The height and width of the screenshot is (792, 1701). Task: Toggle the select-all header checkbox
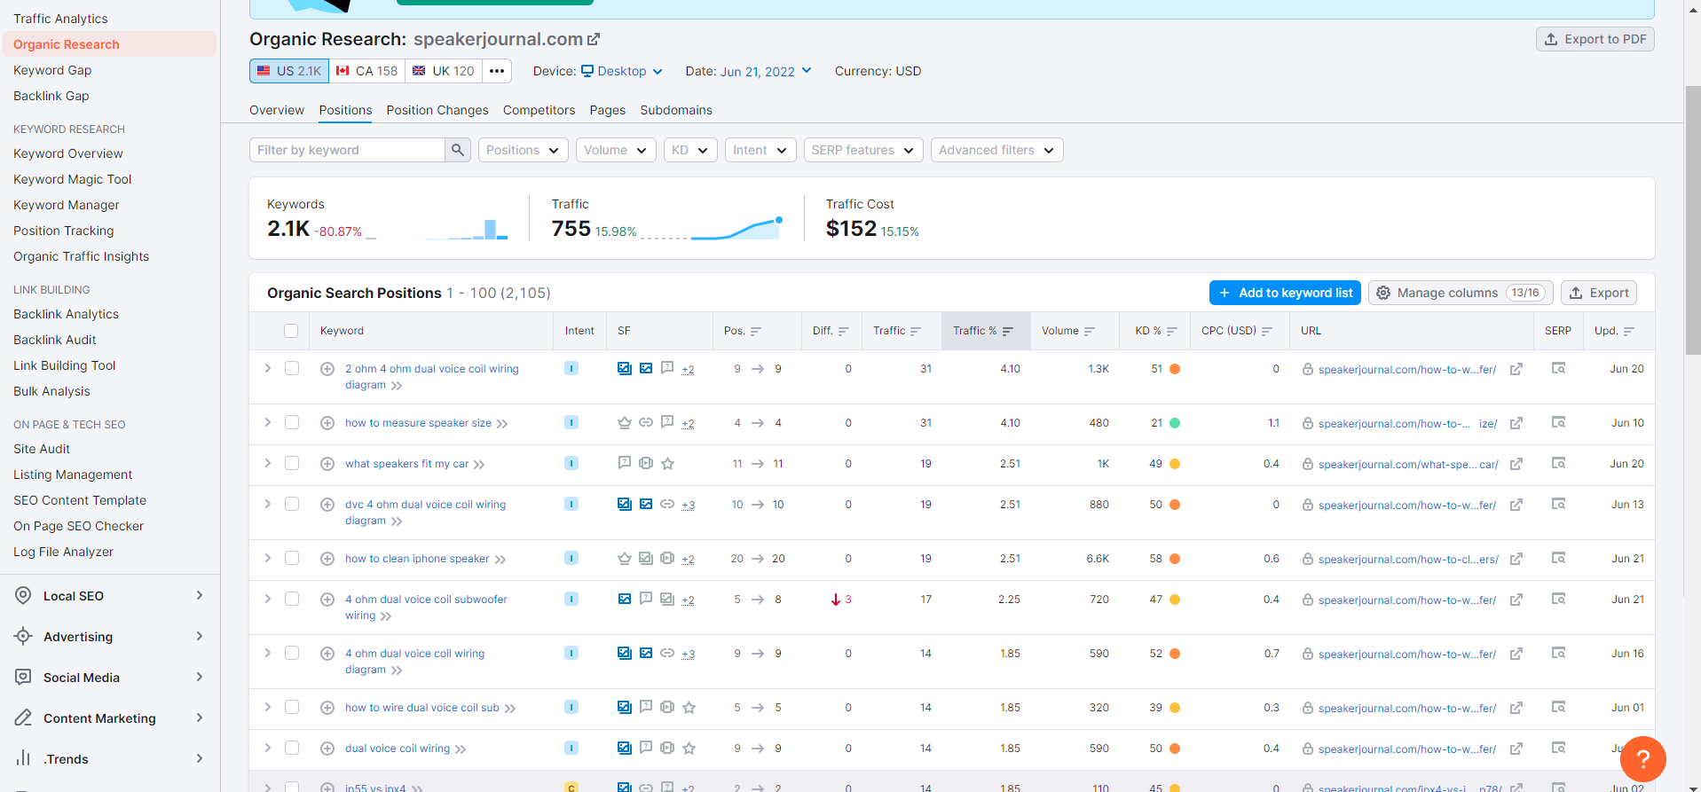coord(291,331)
